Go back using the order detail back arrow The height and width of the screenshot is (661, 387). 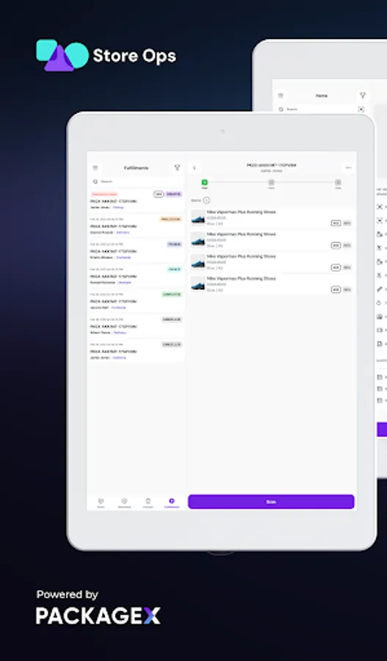195,167
